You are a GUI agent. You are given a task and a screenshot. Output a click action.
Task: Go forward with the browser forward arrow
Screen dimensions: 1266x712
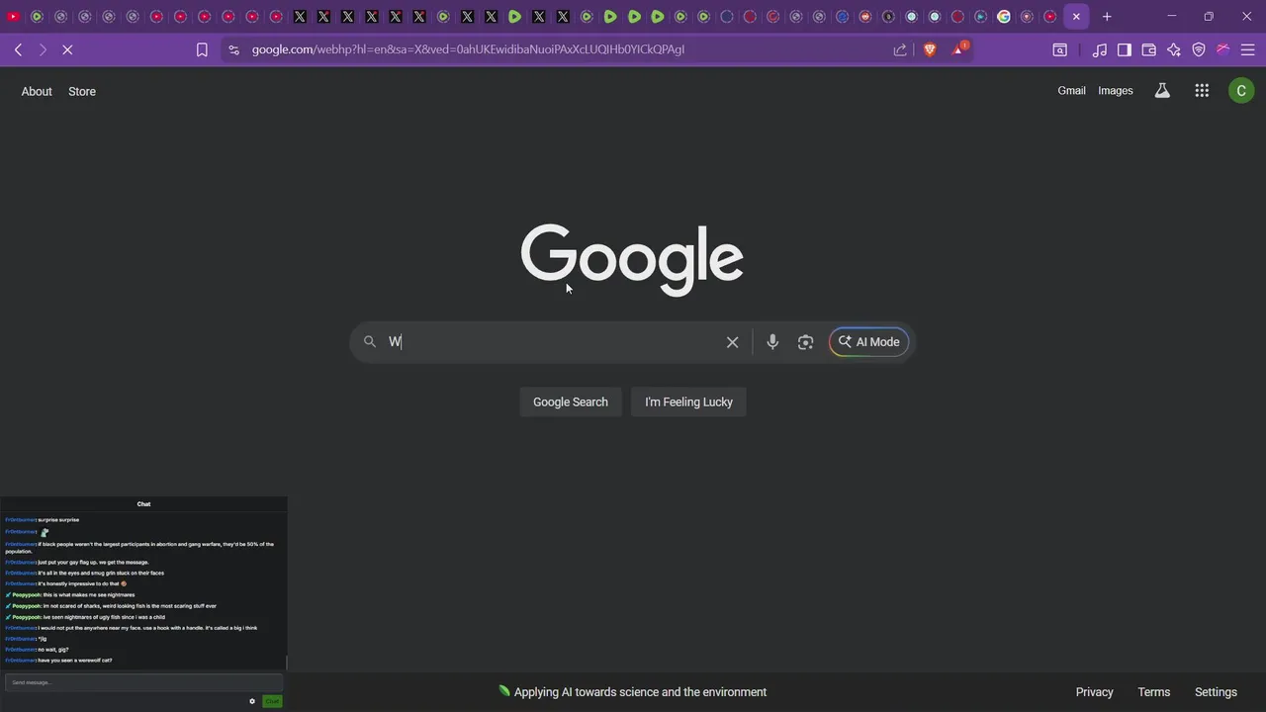43,49
